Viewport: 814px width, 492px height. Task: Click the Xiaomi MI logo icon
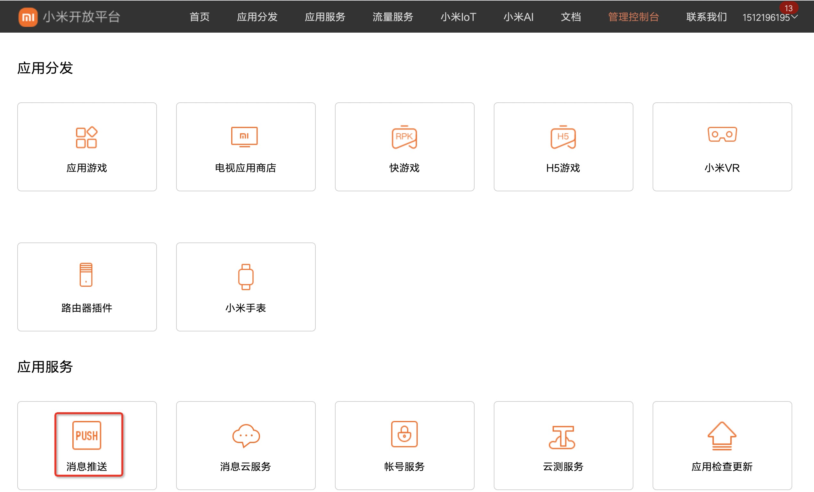(x=28, y=17)
